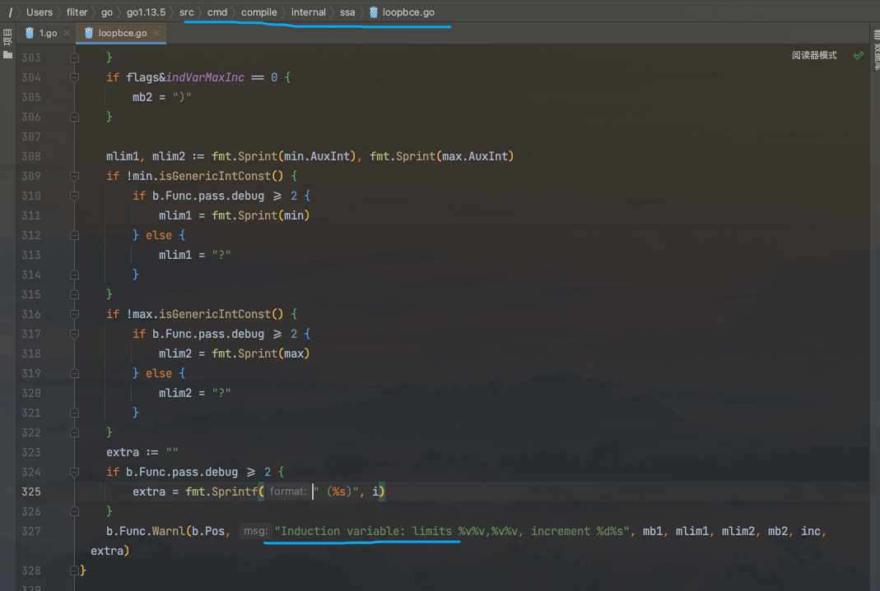Toggle fold marker at line 303

coord(74,58)
